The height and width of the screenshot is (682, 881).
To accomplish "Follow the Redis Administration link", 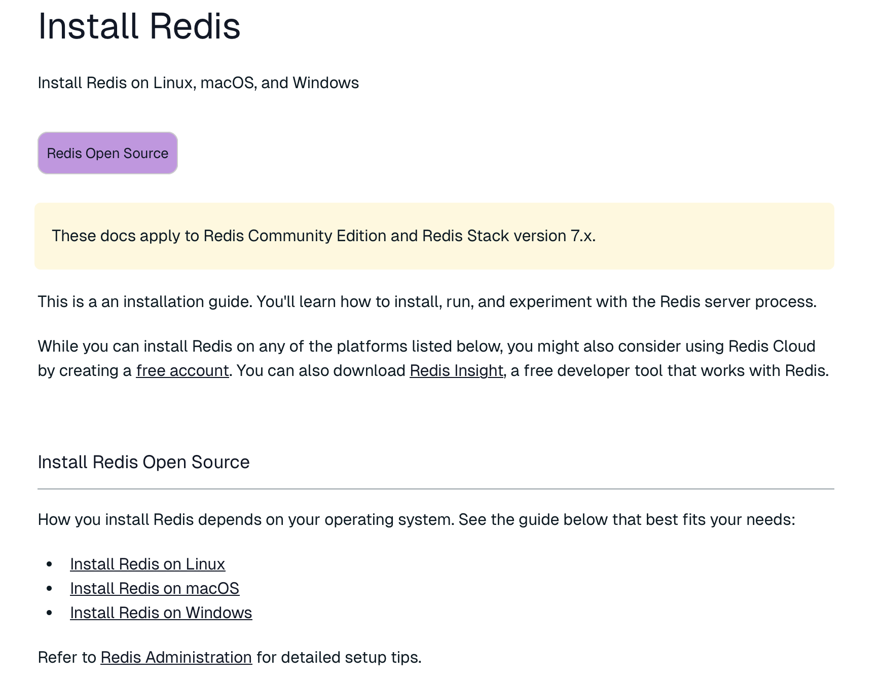I will [176, 657].
